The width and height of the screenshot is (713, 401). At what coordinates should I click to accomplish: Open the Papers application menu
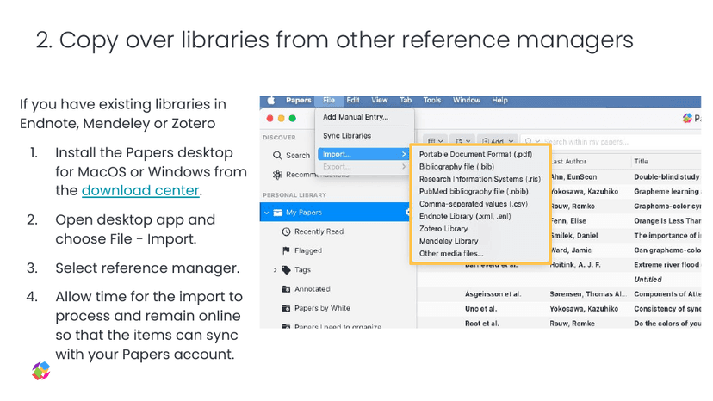click(x=298, y=100)
